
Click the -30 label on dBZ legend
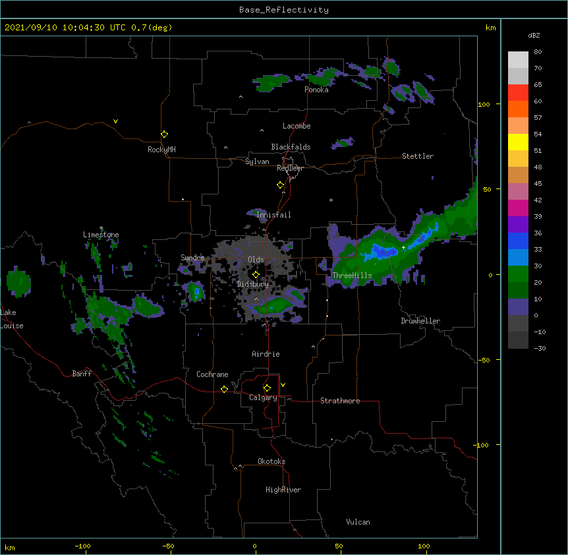pos(540,349)
